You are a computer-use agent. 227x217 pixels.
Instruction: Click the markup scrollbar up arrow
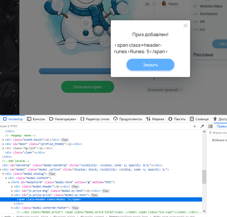(x=204, y=132)
